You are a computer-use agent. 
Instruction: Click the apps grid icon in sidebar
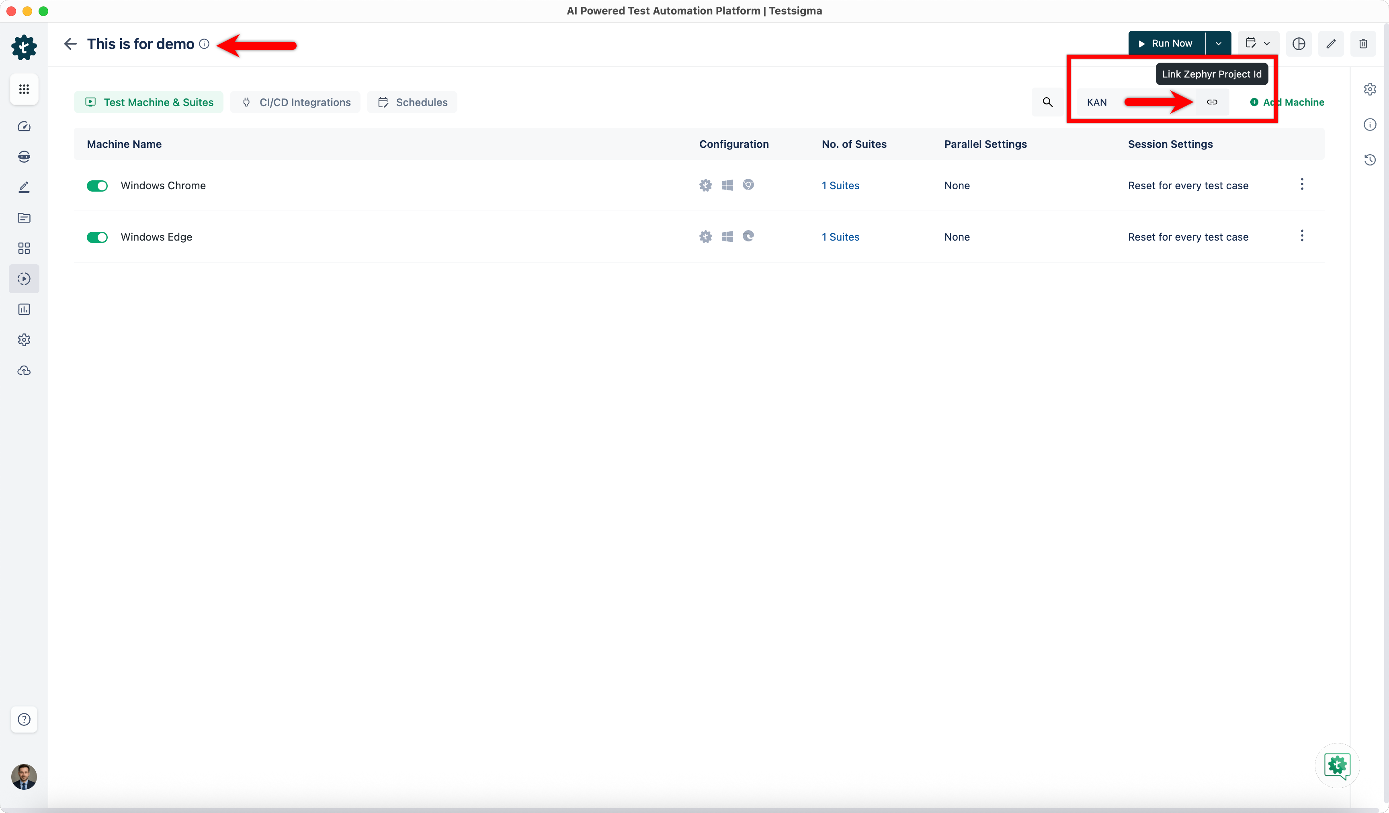(x=24, y=89)
